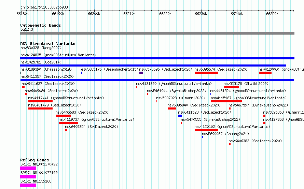
Task: Click red bar under nsv4115187
Action: 226,101
